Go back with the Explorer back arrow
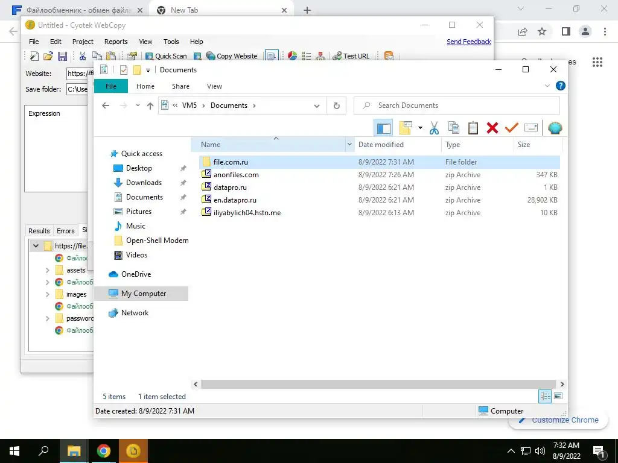Screen dimensions: 618x463 click(106, 106)
